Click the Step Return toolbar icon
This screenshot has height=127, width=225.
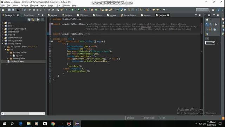tap(53, 10)
